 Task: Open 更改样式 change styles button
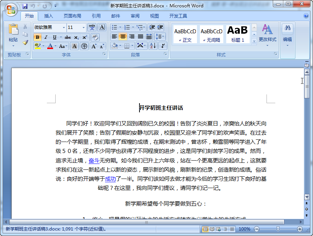pyautogui.click(x=268, y=35)
